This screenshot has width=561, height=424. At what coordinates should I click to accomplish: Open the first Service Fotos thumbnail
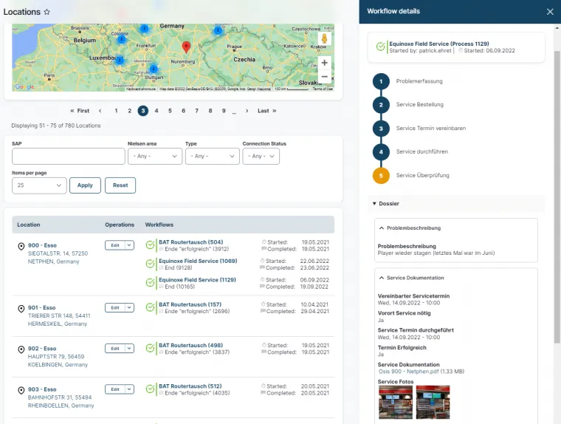pos(396,402)
